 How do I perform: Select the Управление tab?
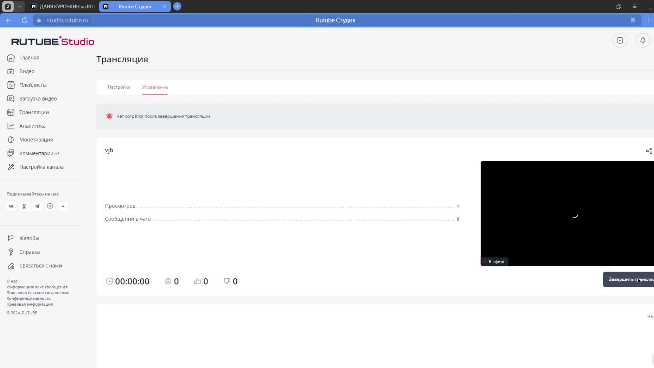pyautogui.click(x=155, y=87)
